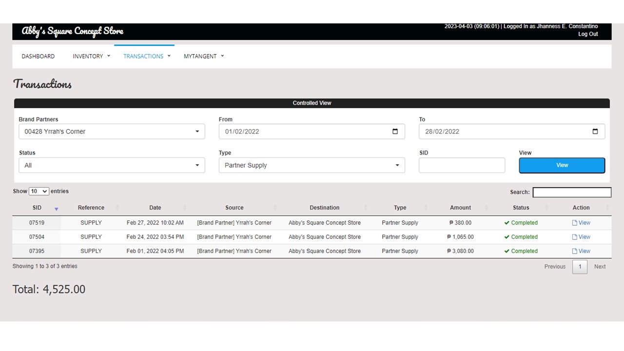The image size is (624, 351).
Task: Open calendar picker in From date field
Action: pos(395,131)
